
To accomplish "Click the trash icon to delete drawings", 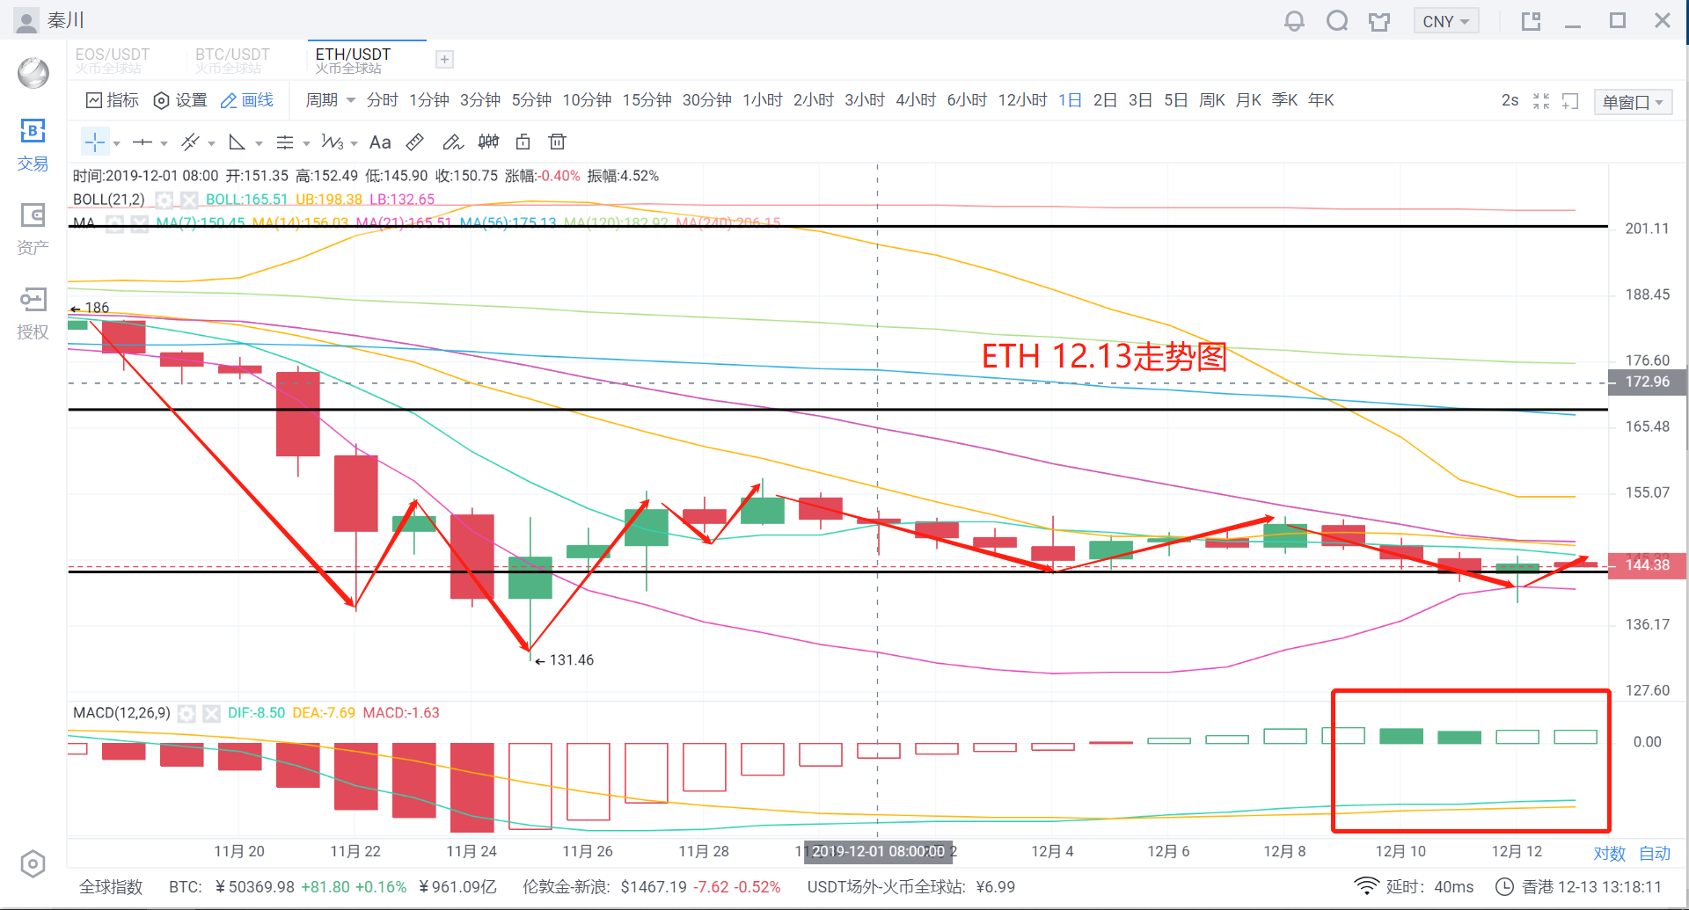I will coord(557,142).
